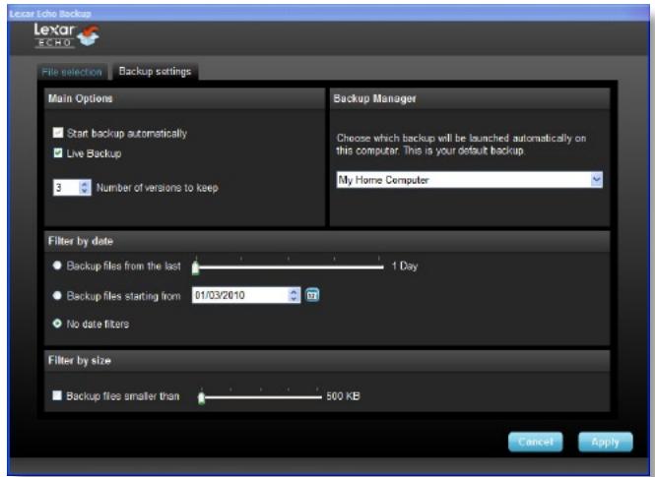Choose Backup files starting from radio
The width and height of the screenshot is (655, 477).
pyautogui.click(x=57, y=296)
